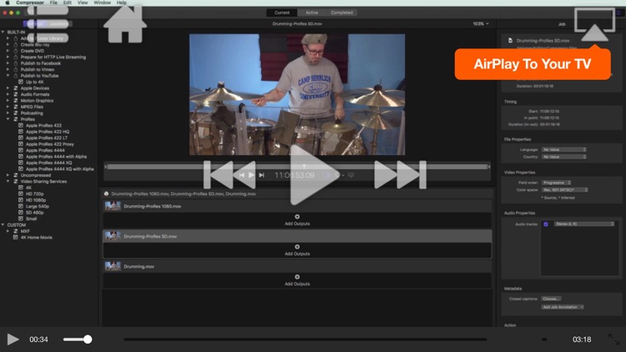Screen dimensions: 626x352
Task: Click the MPEG Files group icon
Action: tap(16, 107)
